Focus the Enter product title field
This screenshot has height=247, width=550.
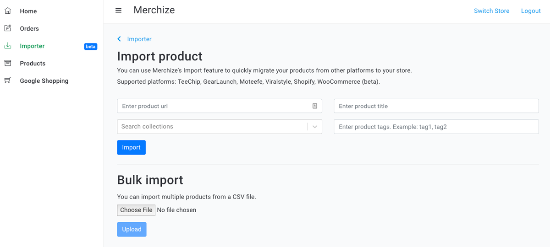pyautogui.click(x=436, y=106)
